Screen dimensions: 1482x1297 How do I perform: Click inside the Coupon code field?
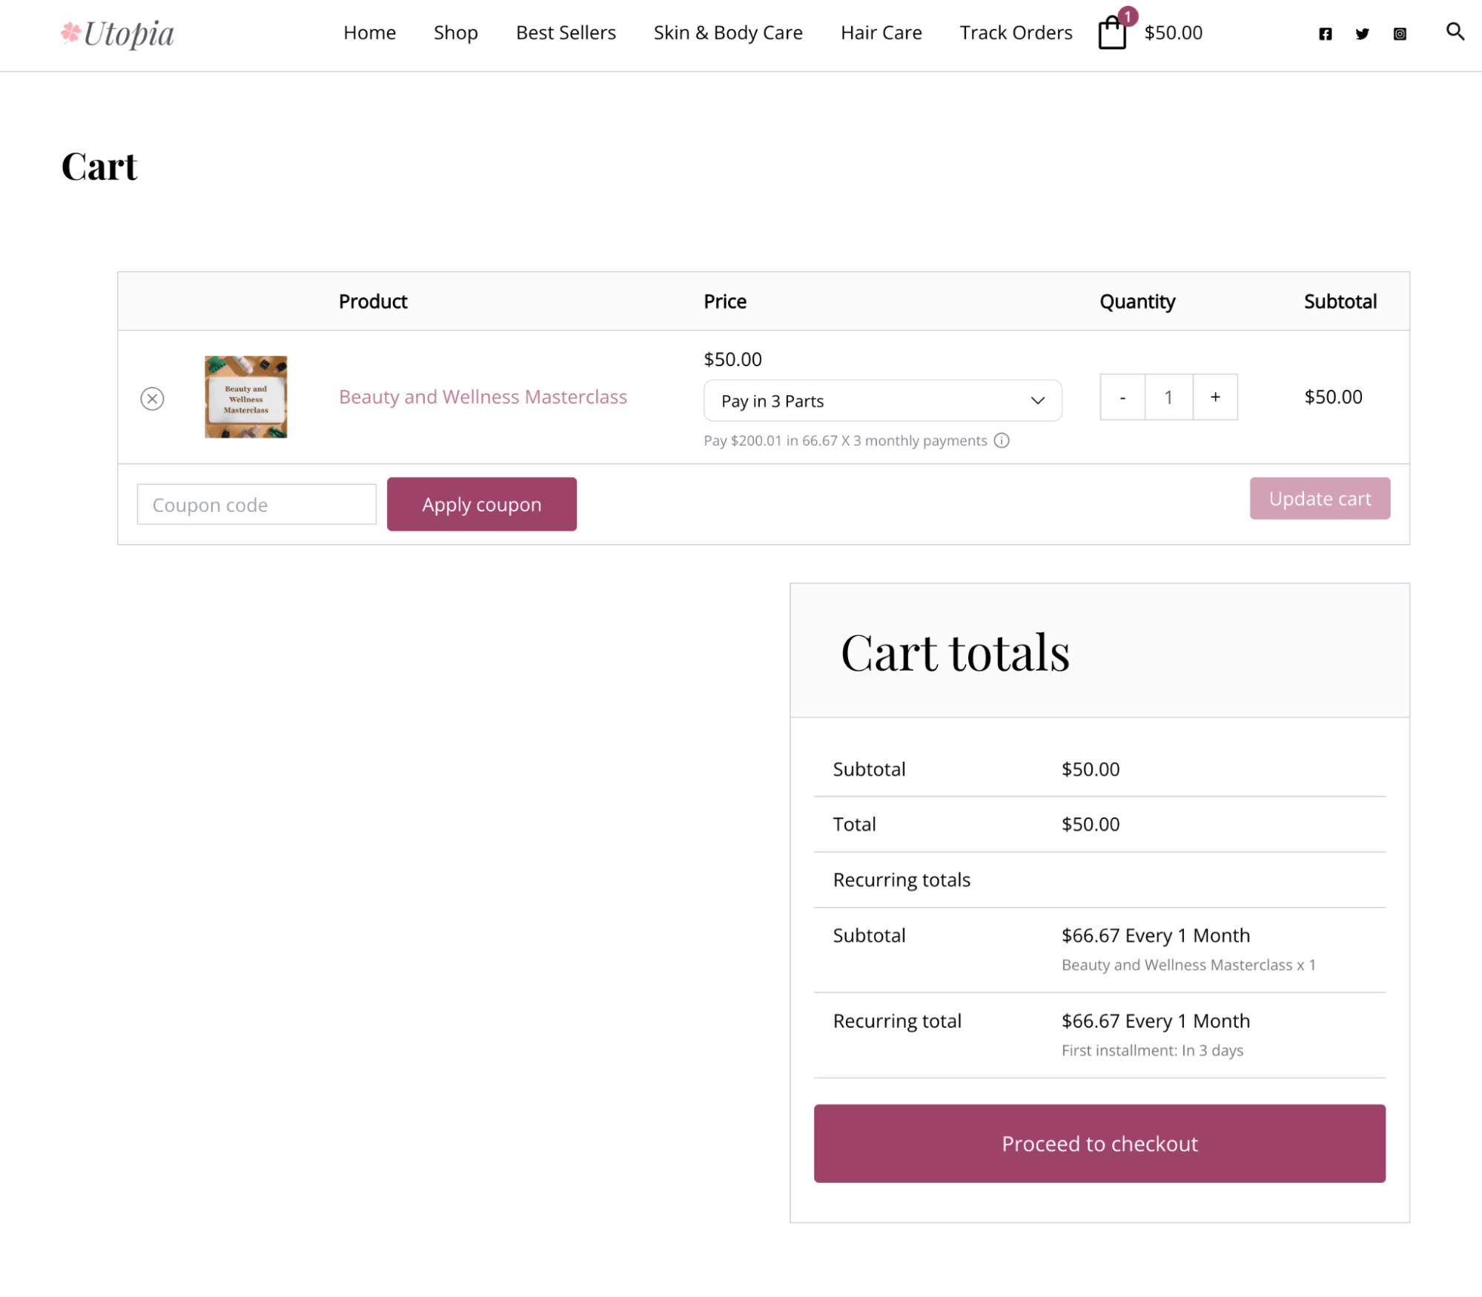coord(256,504)
